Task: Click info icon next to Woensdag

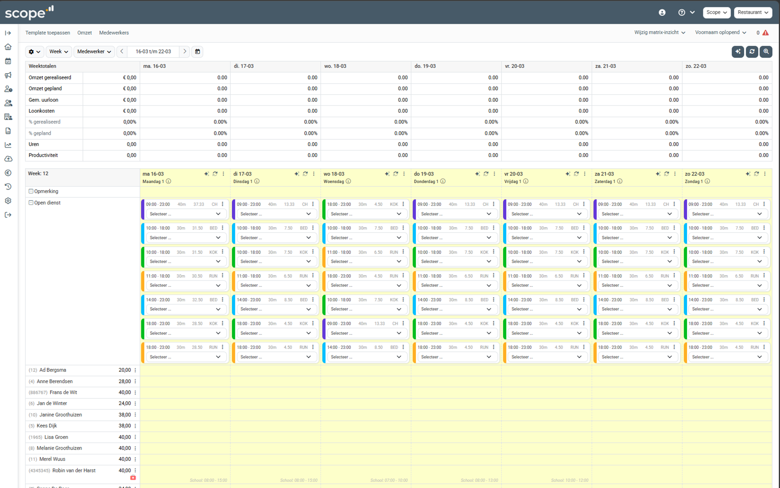Action: [x=348, y=181]
